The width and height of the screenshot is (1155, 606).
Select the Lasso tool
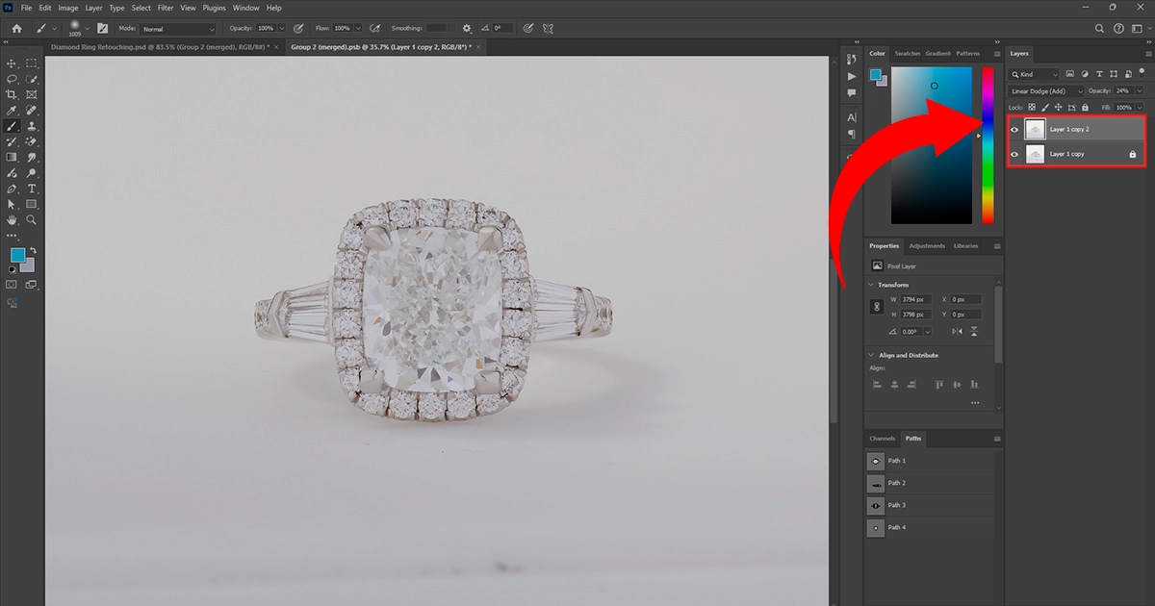click(x=12, y=80)
